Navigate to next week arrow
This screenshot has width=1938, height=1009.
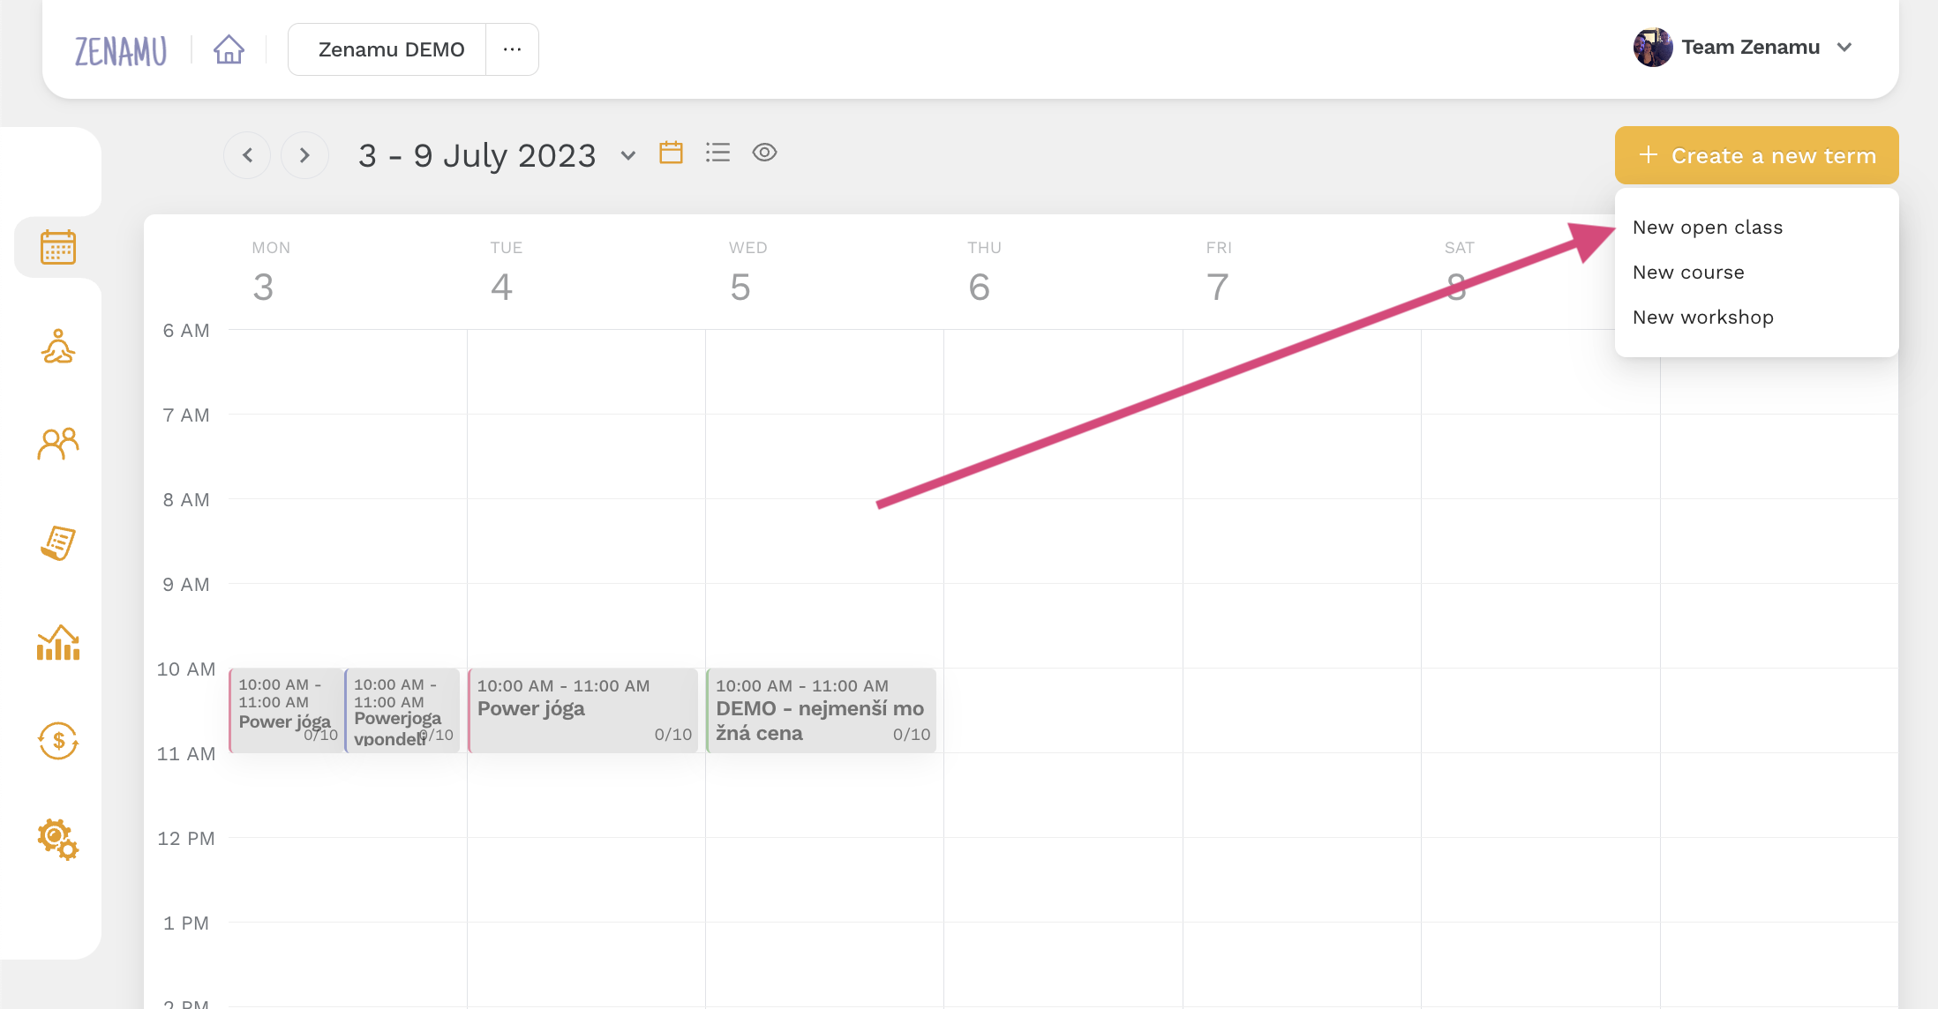(305, 153)
